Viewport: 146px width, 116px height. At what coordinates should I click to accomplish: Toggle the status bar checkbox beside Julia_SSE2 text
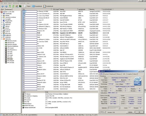pyautogui.click(x=1, y=115)
